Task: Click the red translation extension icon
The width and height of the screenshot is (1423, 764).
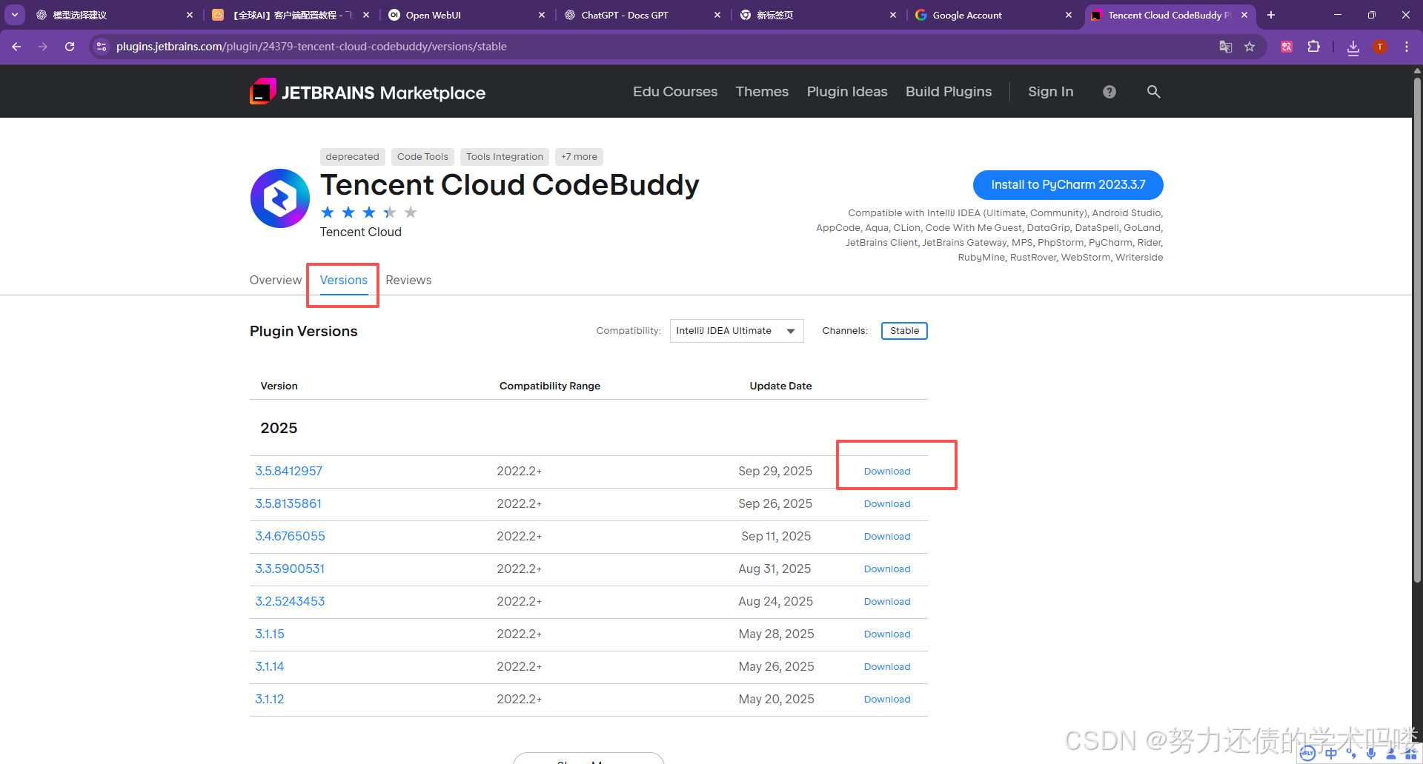Action: 1287,47
